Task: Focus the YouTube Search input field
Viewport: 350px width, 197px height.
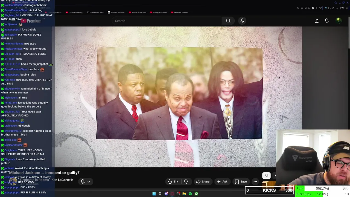Action: tap(167, 21)
